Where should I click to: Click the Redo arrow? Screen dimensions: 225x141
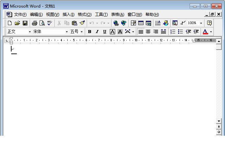pyautogui.click(x=103, y=23)
